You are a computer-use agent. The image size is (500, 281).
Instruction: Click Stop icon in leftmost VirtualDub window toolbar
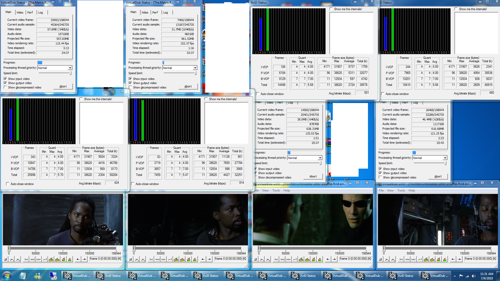(5, 259)
